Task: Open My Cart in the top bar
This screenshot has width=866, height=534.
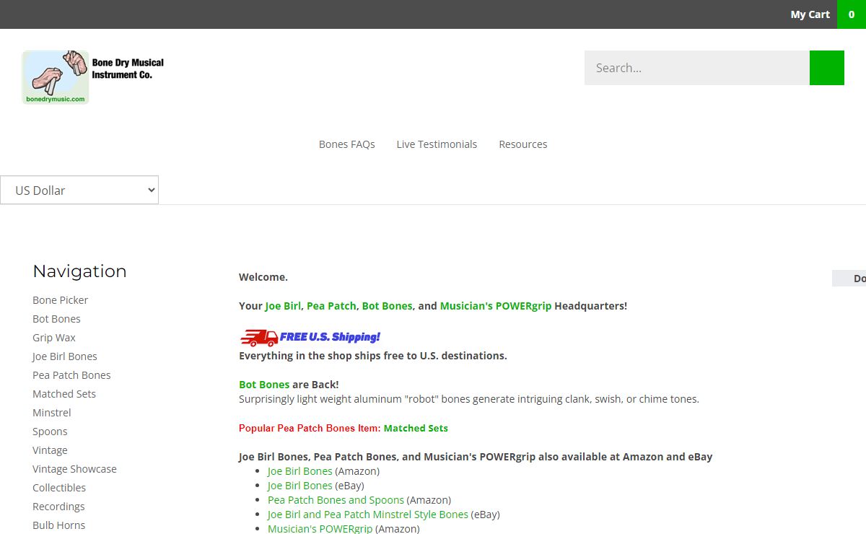Action: pyautogui.click(x=810, y=14)
